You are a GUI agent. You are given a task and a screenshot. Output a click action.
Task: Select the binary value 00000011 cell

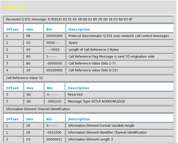coord(54,139)
